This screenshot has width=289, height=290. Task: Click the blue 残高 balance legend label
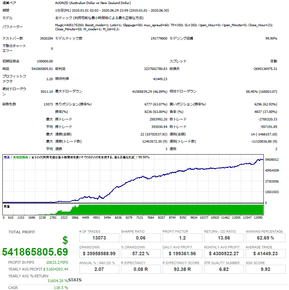click(x=7, y=157)
